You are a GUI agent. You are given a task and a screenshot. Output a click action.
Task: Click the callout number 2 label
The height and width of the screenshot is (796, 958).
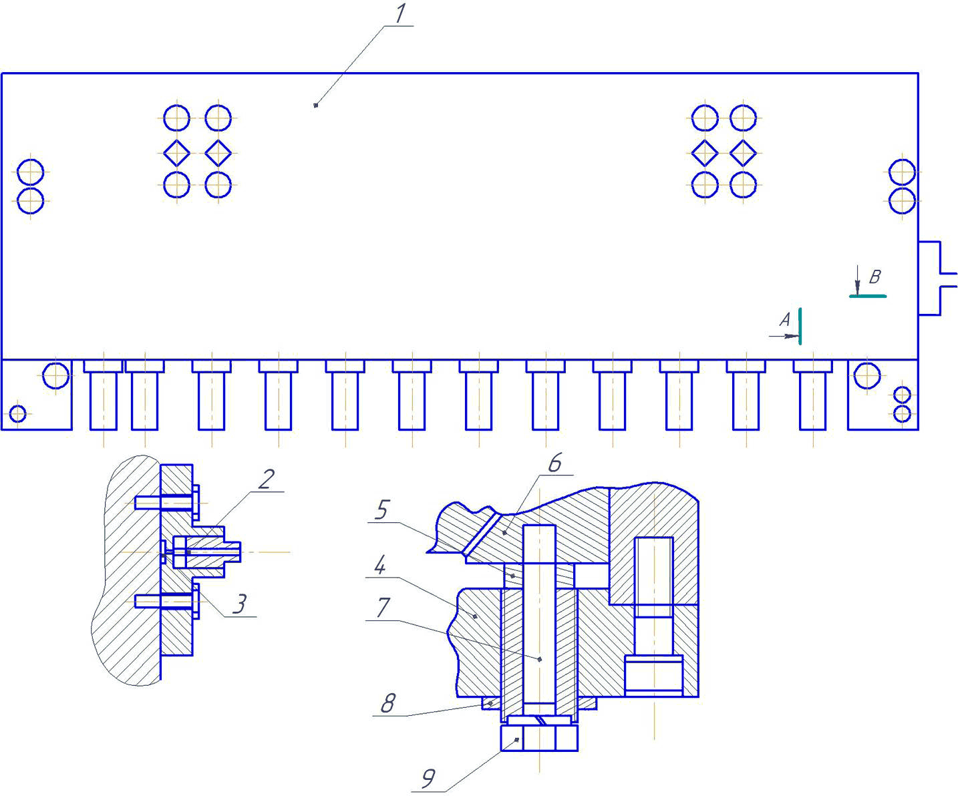(x=267, y=479)
